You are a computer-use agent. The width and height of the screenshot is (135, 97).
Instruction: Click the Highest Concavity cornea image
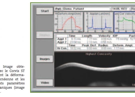coord(95,69)
